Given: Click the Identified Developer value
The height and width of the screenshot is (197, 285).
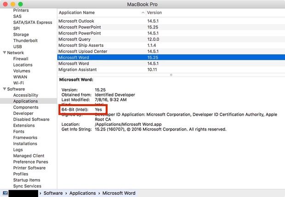Looking at the screenshot, I should tap(115, 95).
